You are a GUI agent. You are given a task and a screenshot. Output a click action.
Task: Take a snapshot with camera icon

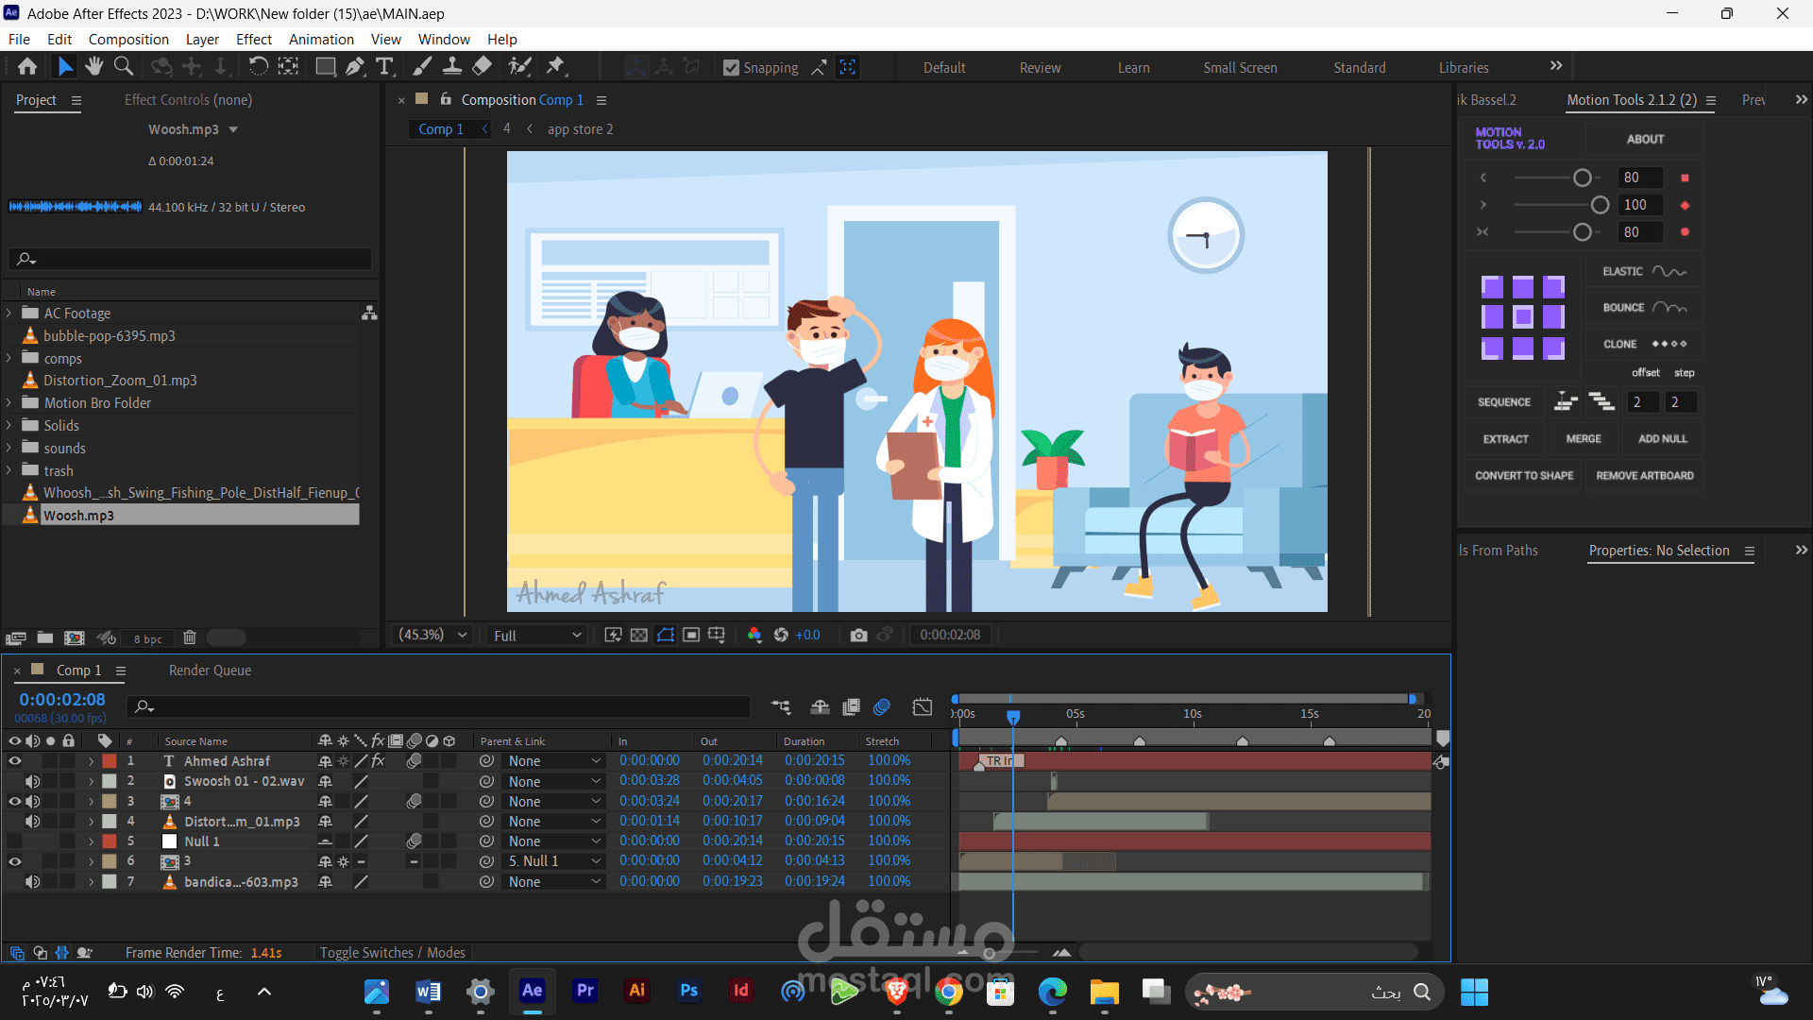pyautogui.click(x=857, y=635)
